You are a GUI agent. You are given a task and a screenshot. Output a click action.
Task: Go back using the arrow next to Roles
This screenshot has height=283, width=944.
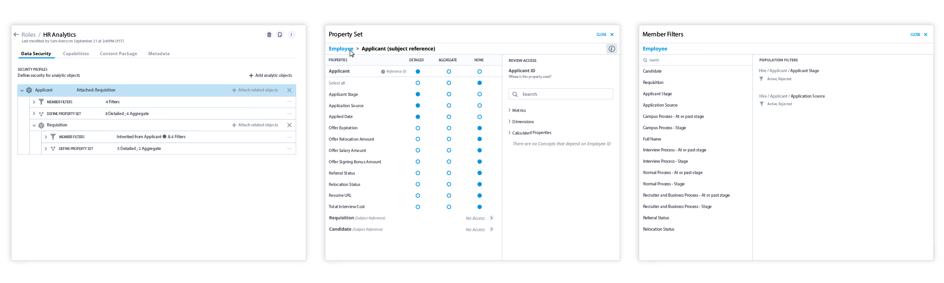16,34
